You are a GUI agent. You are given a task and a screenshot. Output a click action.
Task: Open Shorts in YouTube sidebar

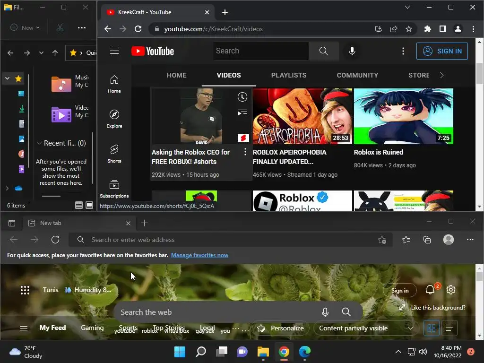114,154
